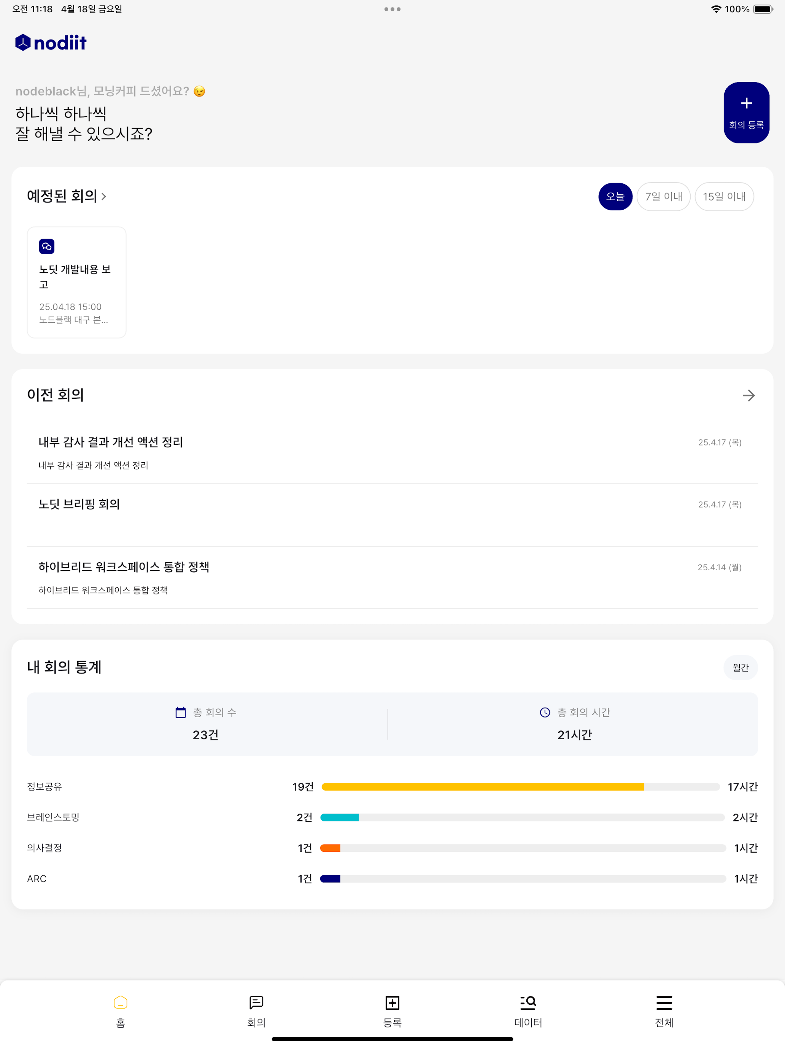Click the yellow 정보공유 progress bar
This screenshot has height=1047, width=785.
pyautogui.click(x=483, y=787)
